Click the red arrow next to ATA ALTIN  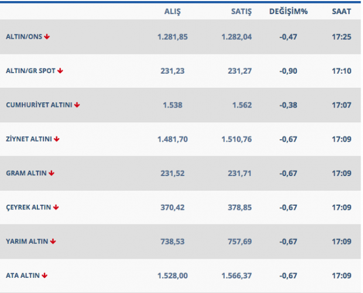(45, 275)
